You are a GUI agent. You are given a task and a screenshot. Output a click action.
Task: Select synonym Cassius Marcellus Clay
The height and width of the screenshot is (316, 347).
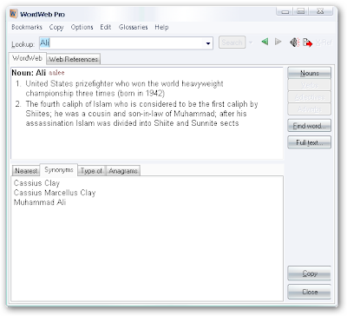[55, 193]
